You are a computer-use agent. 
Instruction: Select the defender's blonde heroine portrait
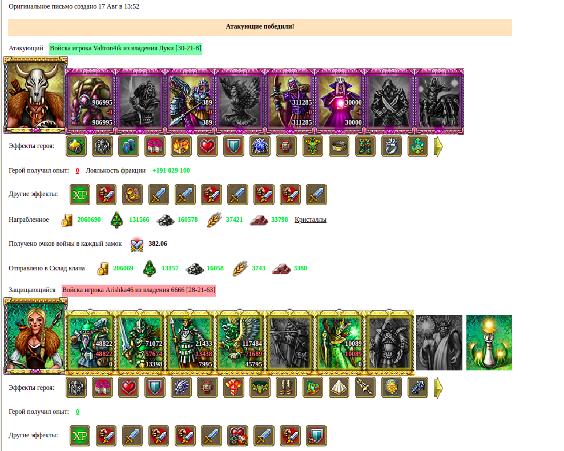(x=35, y=336)
